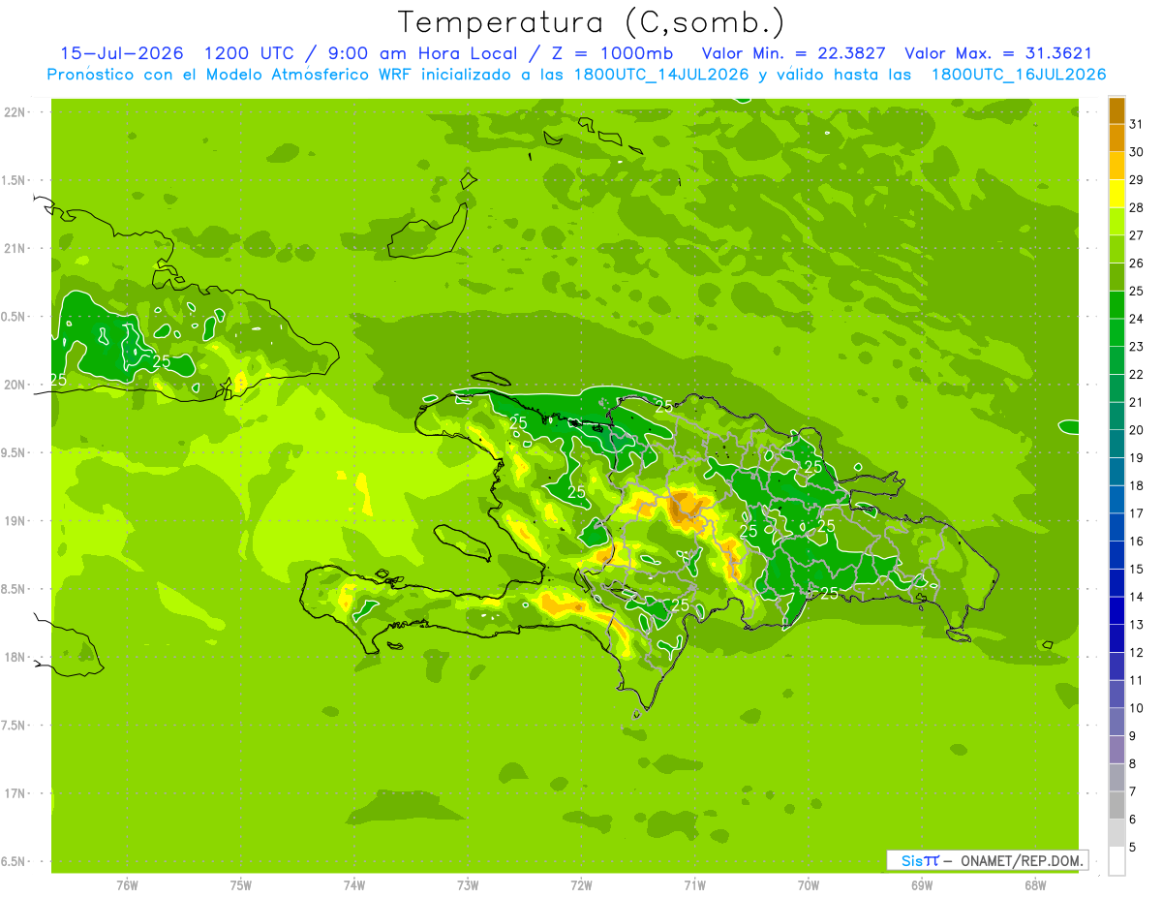Click the colorbar label "31"
This screenshot has width=1162, height=898.
coord(1136,124)
